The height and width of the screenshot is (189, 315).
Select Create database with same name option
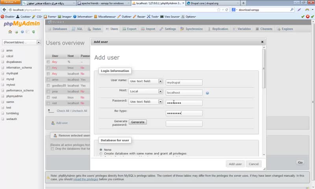pyautogui.click(x=101, y=154)
